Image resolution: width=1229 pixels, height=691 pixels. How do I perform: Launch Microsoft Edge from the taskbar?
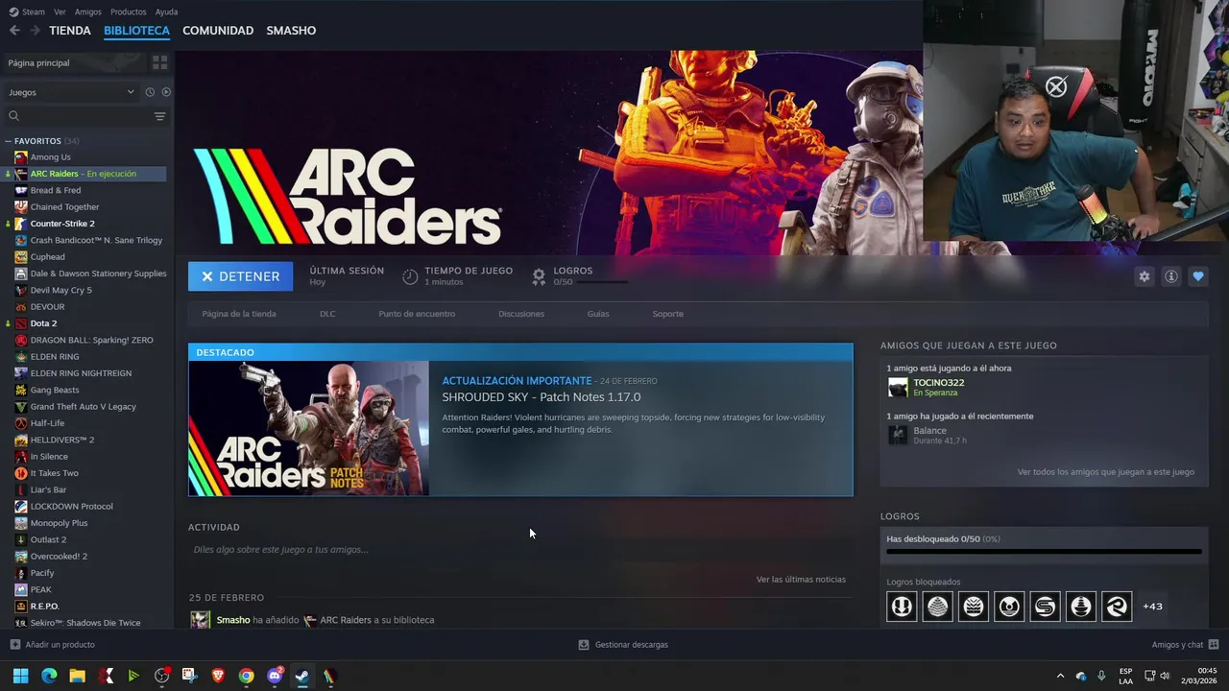coord(49,676)
